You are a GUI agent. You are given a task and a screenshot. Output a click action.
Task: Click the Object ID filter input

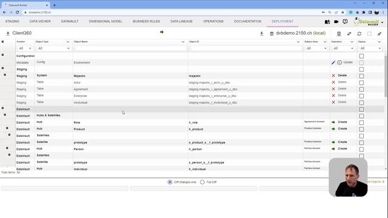pos(246,48)
